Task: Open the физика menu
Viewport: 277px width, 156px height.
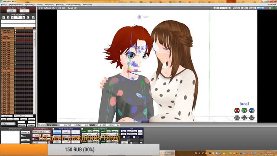Action: click(60, 5)
